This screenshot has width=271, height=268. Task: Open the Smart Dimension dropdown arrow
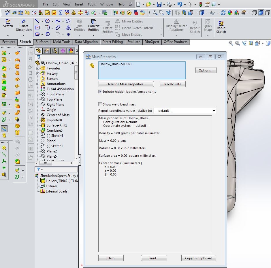pos(24,35)
